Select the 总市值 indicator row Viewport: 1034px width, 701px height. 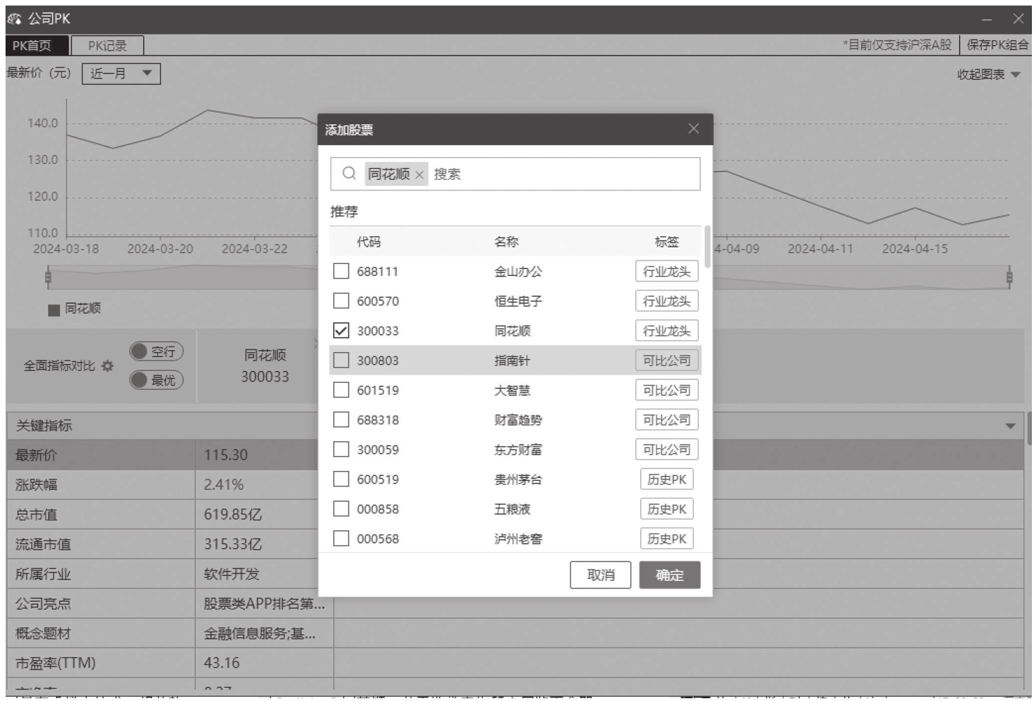[x=515, y=515]
